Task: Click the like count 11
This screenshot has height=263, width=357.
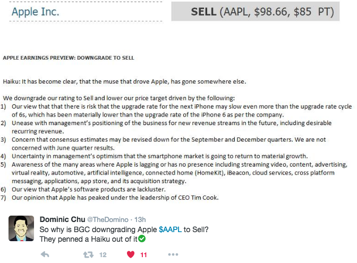Action: [x=143, y=254]
